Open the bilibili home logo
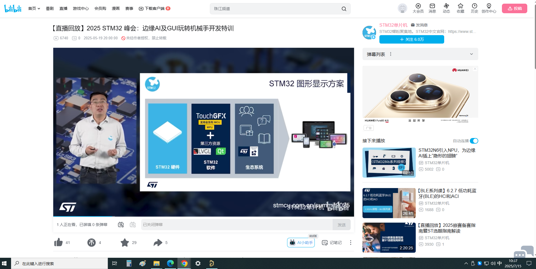Viewport: 536px width, 269px height. click(13, 8)
